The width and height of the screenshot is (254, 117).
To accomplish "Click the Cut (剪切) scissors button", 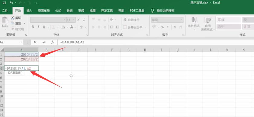I will (x=16, y=18).
